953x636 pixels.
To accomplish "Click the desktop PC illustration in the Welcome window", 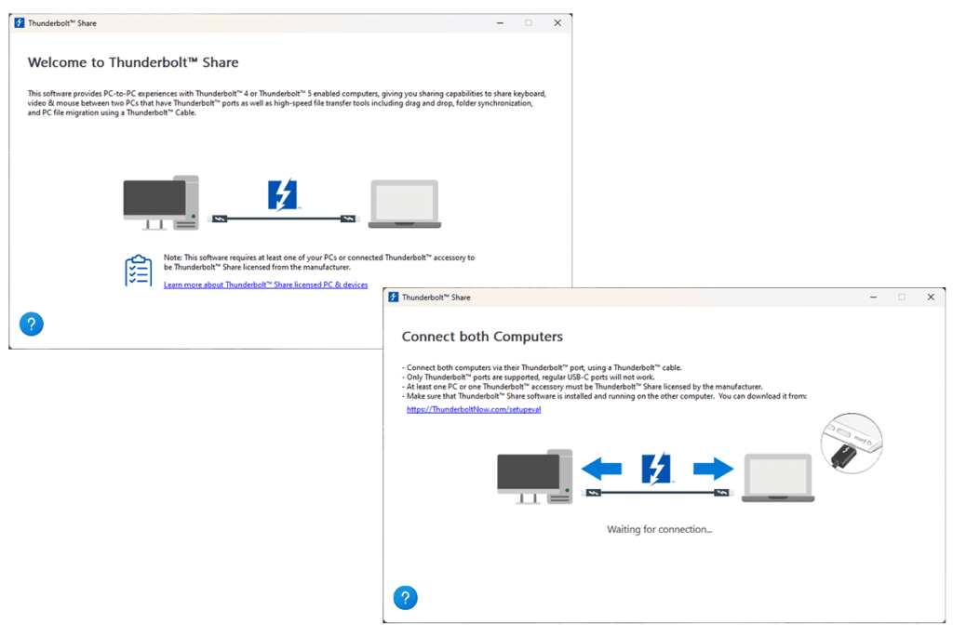I will point(160,198).
